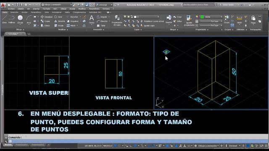269x151 pixels.
Task: Click the print icon in quick access toolbar
Action: pos(26,5)
